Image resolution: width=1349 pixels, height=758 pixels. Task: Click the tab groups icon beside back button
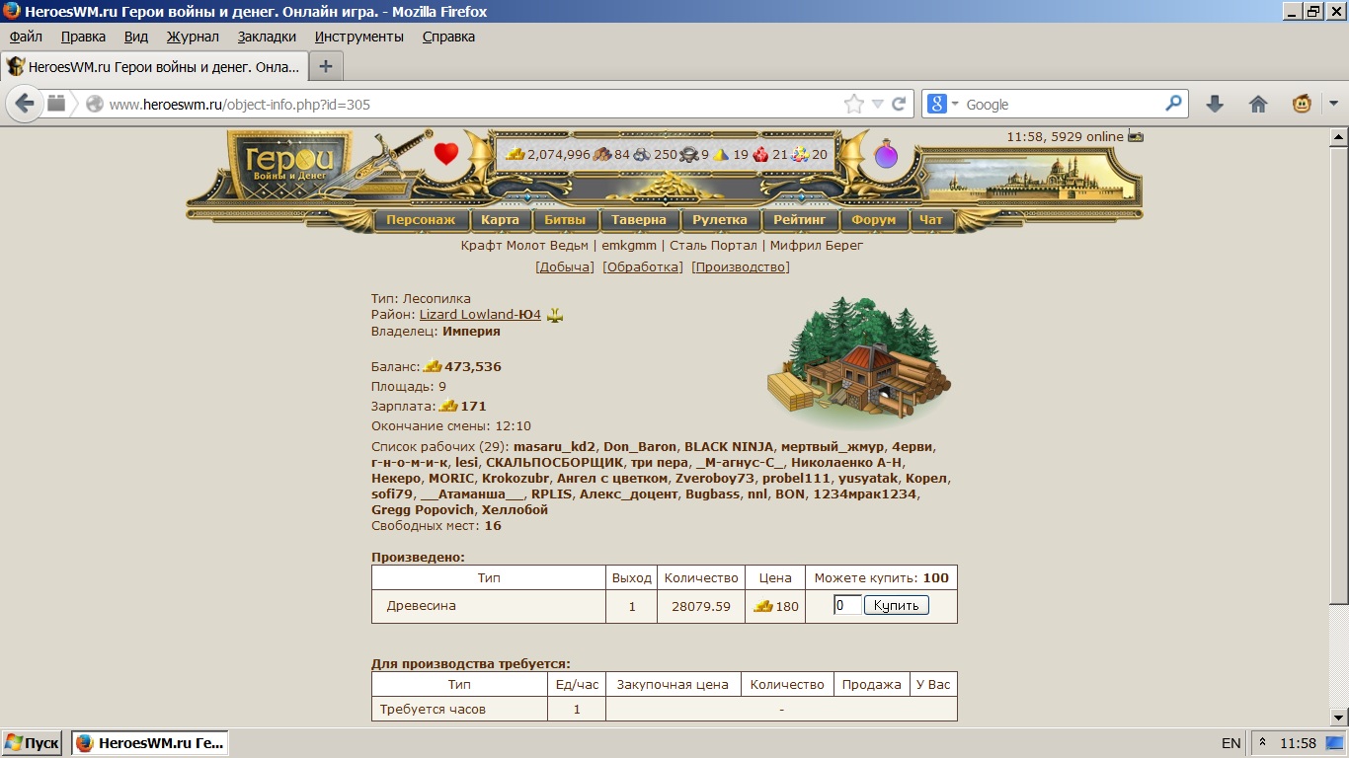point(56,103)
